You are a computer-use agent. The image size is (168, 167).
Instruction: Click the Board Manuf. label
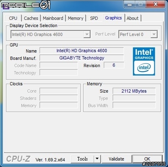tap(23, 58)
